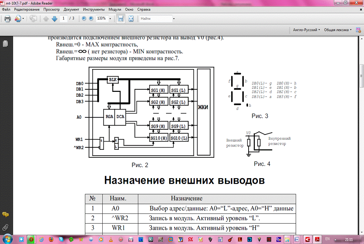Open the Файл menu
The height and width of the screenshot is (244, 364).
click(x=6, y=9)
